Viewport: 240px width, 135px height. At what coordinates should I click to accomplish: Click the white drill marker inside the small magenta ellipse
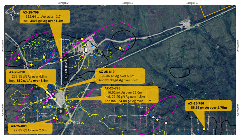point(153,117)
